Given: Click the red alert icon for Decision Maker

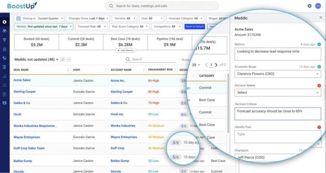Looking at the screenshot, I should [x=319, y=85].
